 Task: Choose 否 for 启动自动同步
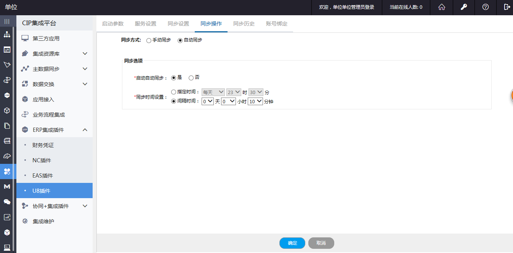(x=191, y=78)
